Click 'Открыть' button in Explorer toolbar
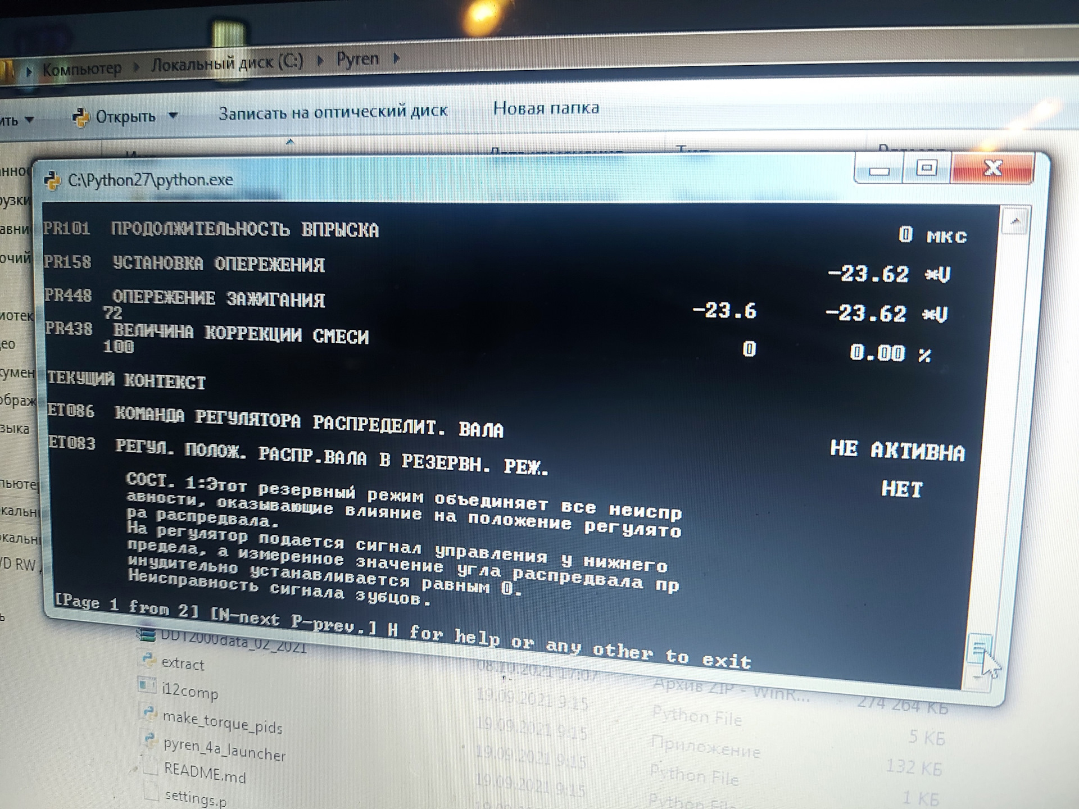1079x809 pixels. 125,116
